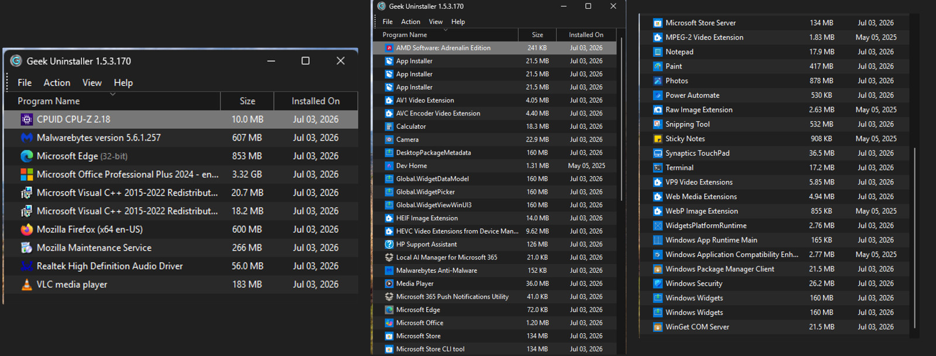Sort by Size column in middle window
The width and height of the screenshot is (936, 356).
point(537,35)
